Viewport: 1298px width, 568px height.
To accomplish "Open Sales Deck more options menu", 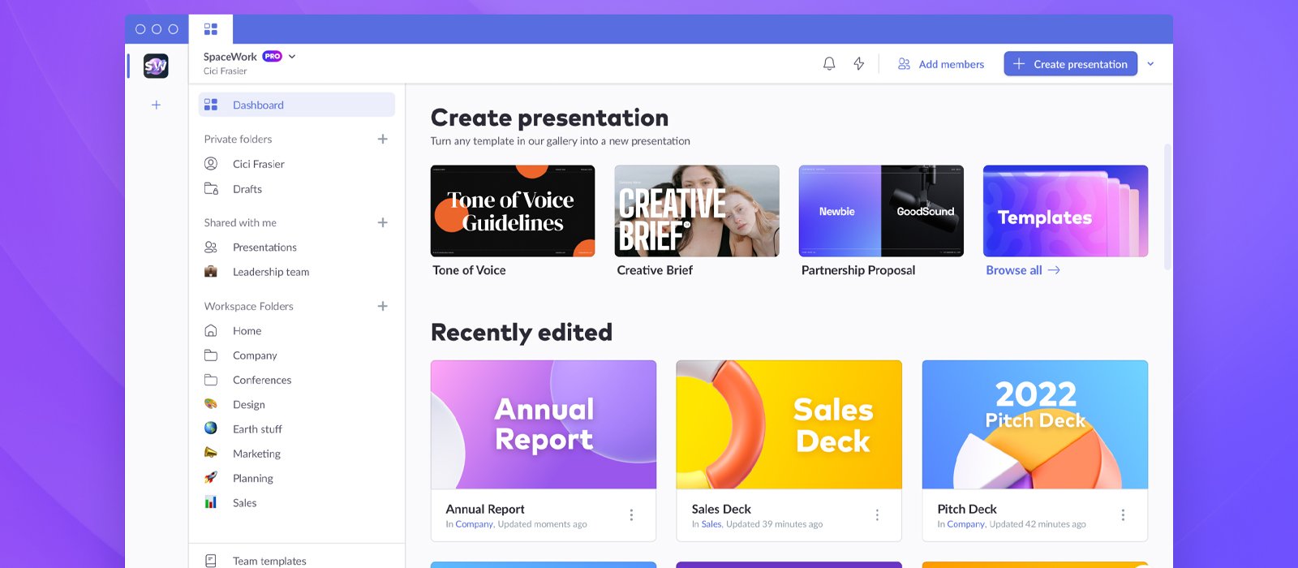I will tap(877, 515).
